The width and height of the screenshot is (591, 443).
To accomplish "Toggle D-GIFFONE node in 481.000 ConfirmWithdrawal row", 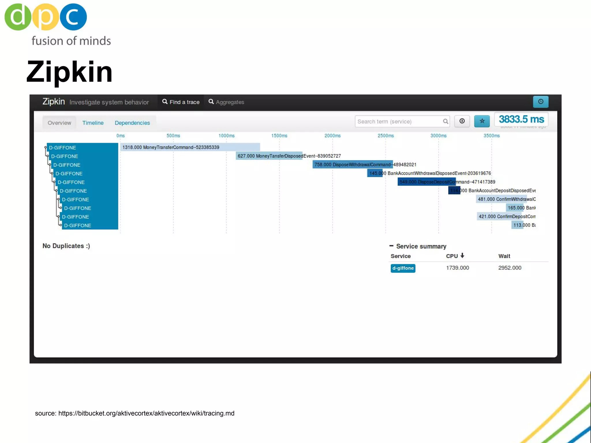I will (58, 200).
